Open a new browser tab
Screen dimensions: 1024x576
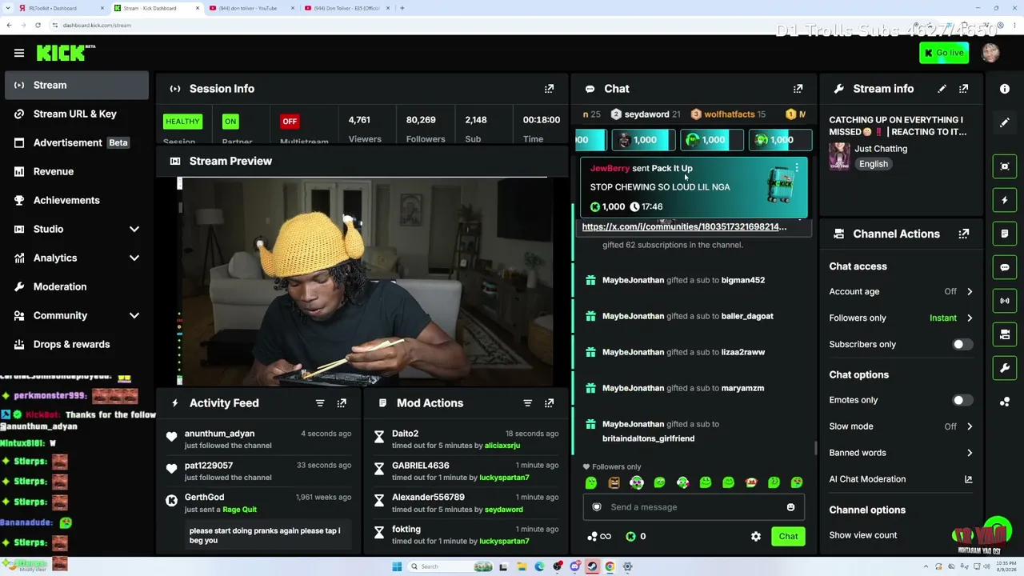(402, 8)
